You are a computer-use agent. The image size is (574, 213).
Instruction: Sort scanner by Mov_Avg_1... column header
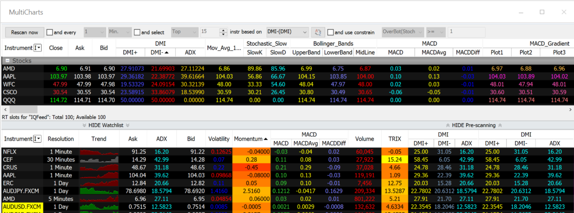pyautogui.click(x=224, y=48)
